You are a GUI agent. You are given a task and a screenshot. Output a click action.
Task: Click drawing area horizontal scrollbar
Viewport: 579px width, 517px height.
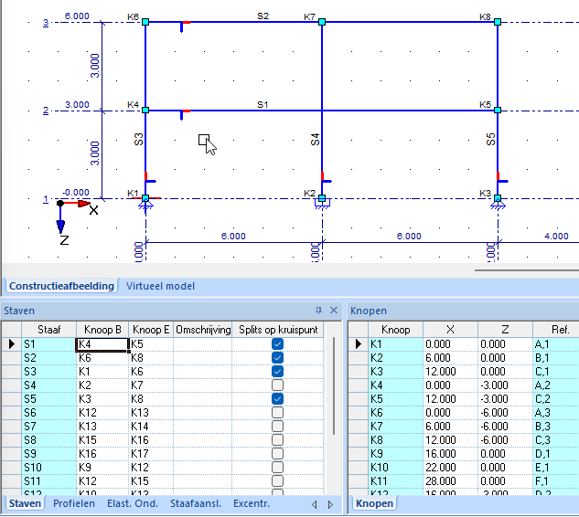527,270
